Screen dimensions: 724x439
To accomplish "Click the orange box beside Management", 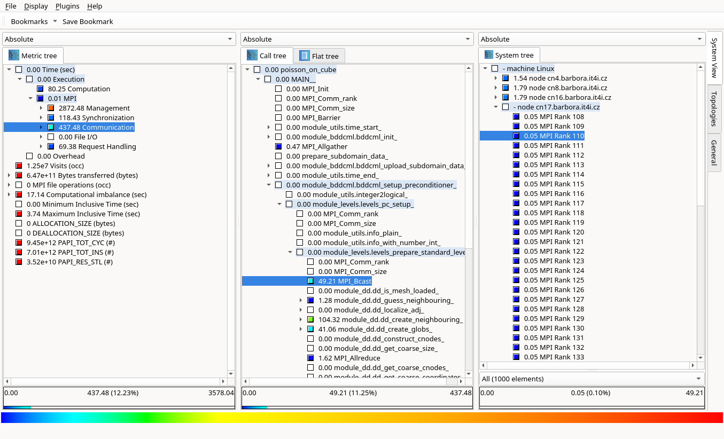I will [x=51, y=108].
